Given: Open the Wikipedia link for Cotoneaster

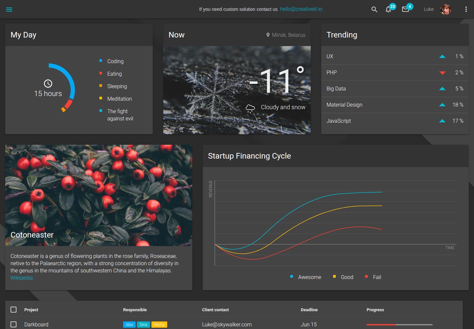Looking at the screenshot, I should click(21, 278).
